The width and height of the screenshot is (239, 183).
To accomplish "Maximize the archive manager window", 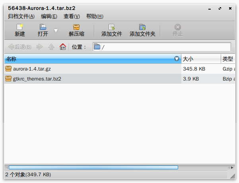I will 220,8.
